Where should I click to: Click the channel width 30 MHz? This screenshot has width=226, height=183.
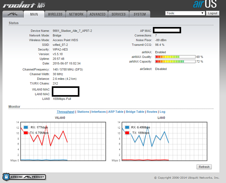58,74
